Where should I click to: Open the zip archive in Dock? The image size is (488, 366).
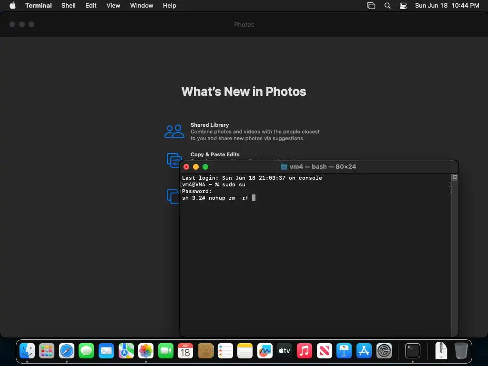[441, 351]
